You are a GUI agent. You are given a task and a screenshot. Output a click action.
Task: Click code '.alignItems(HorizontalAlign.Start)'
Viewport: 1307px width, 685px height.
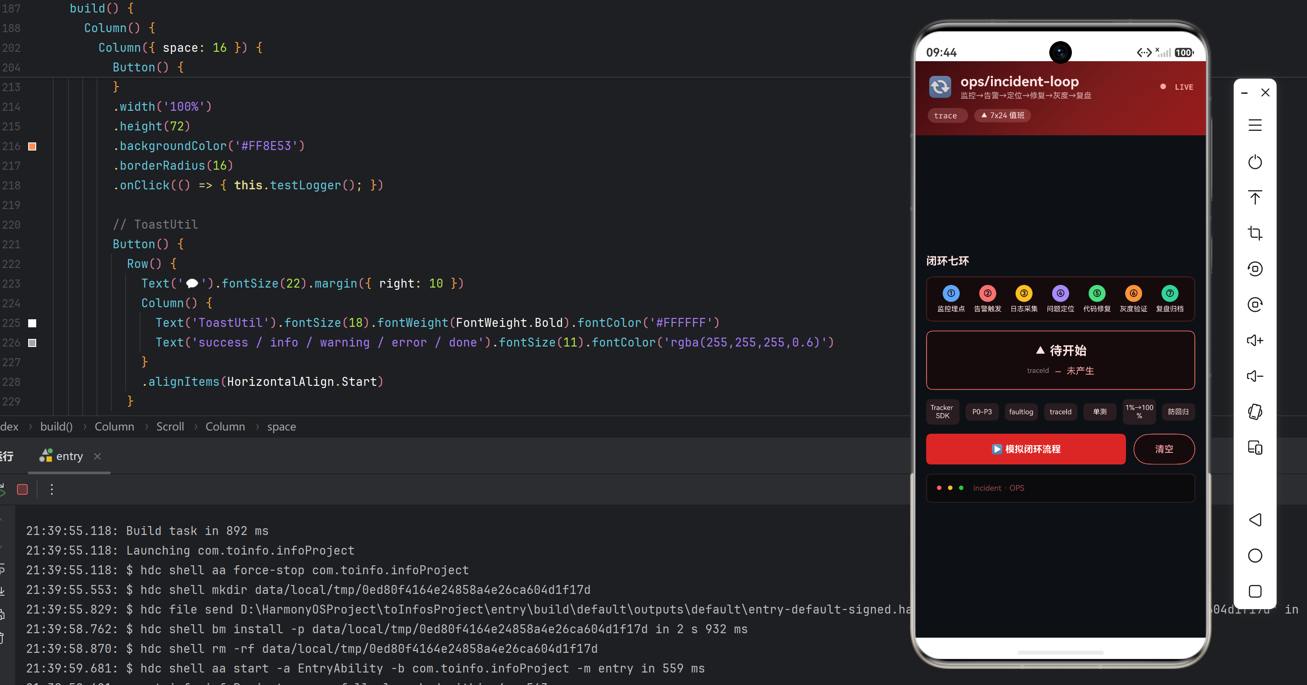(262, 382)
